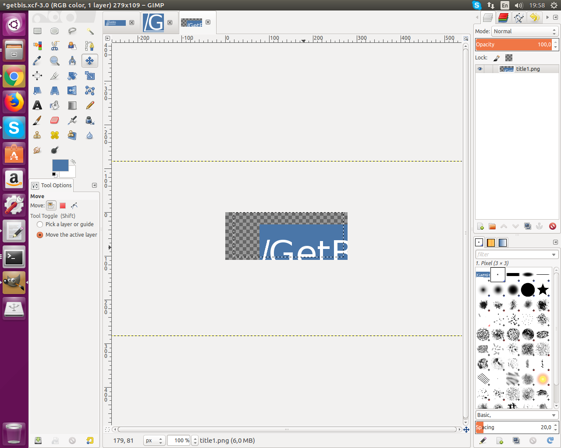Open the Basic brush tag dropdown
Viewport: 561px width, 448px height.
554,415
